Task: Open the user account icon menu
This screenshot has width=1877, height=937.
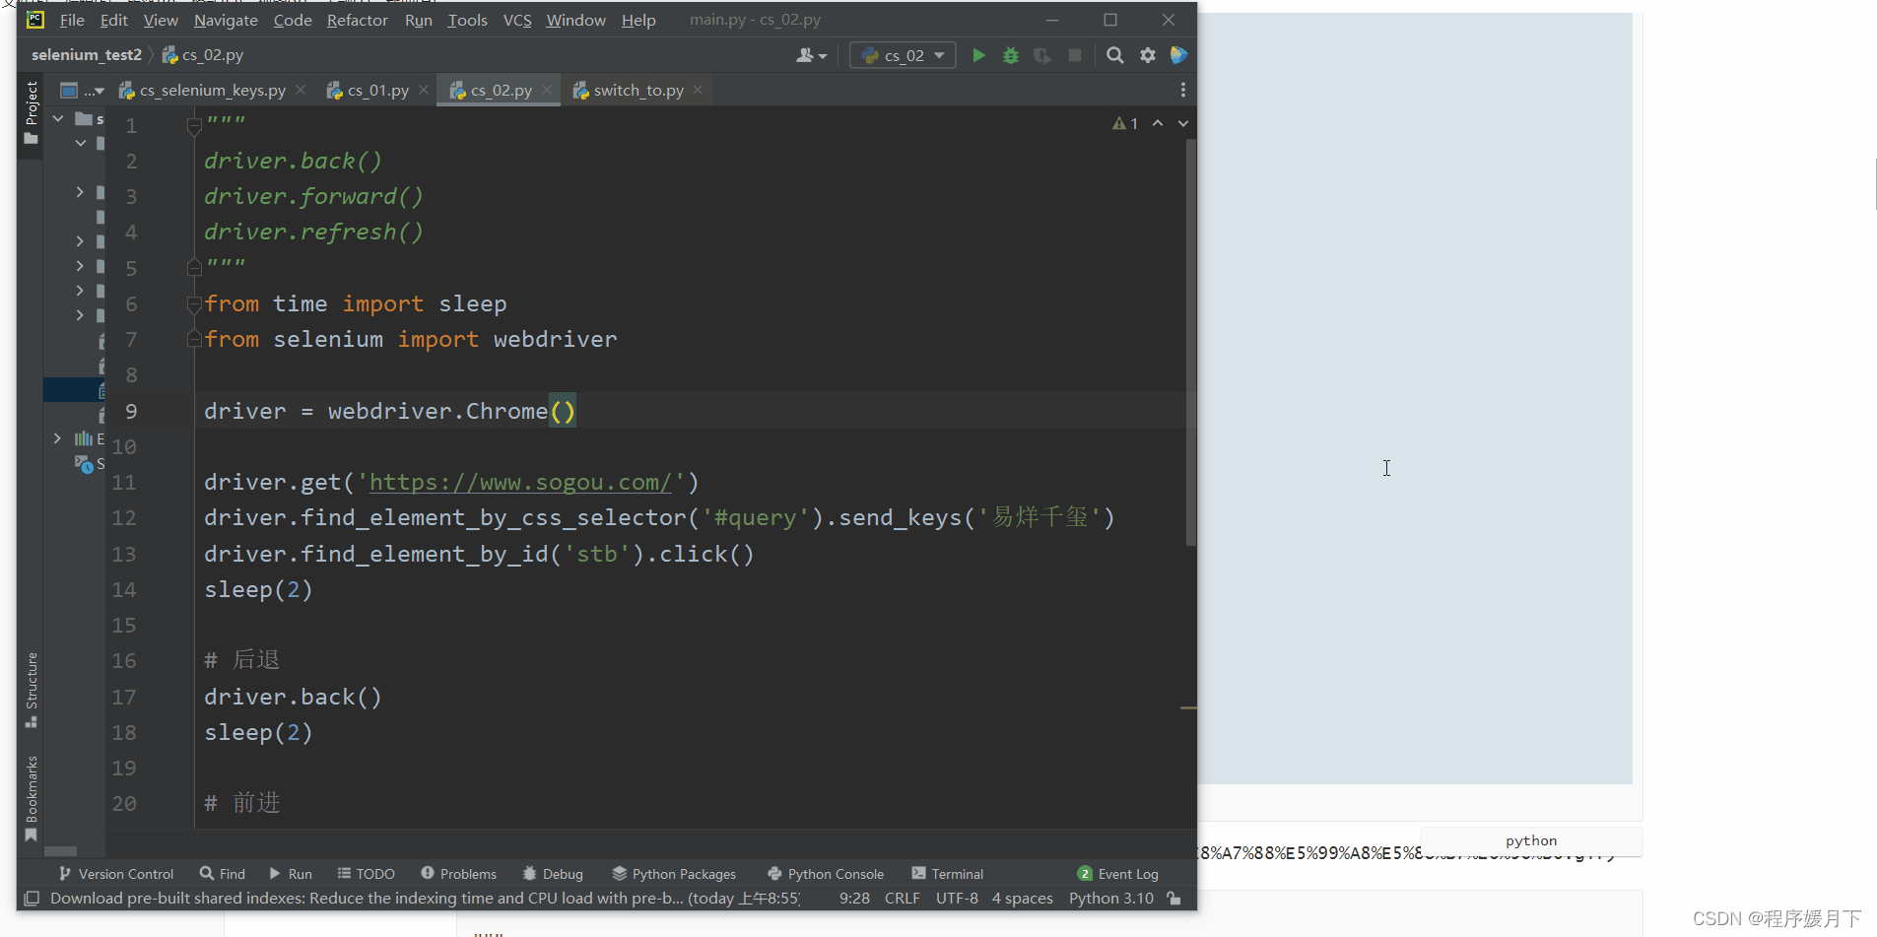Action: pos(811,55)
